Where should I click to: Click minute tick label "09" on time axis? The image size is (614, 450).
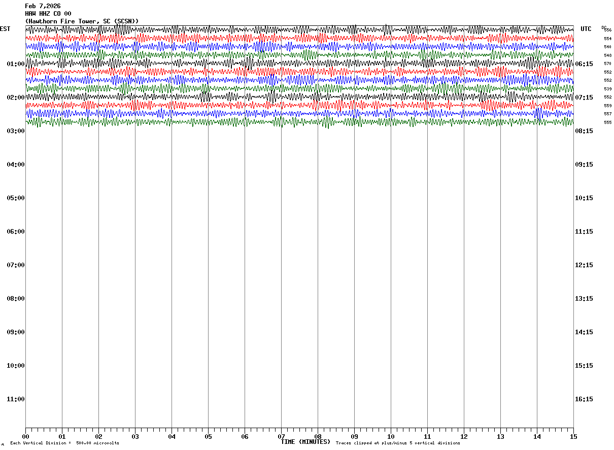tap(354, 436)
